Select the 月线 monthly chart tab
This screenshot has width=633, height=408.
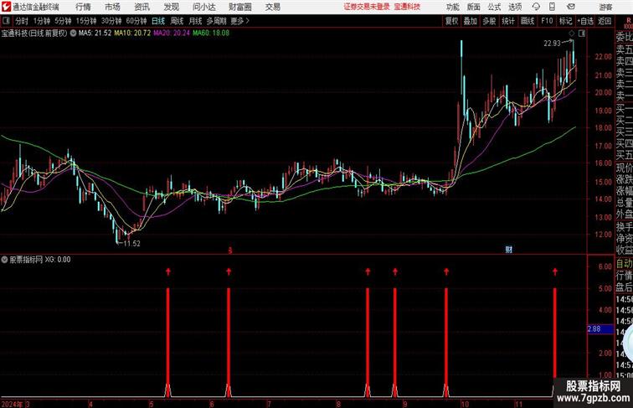(195, 21)
